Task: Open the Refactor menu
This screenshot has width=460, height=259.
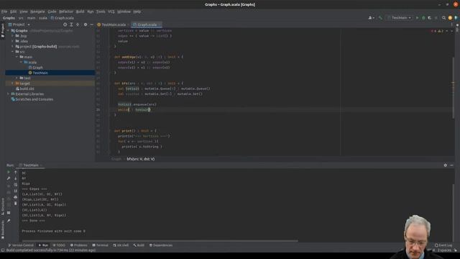Action: [x=66, y=12]
